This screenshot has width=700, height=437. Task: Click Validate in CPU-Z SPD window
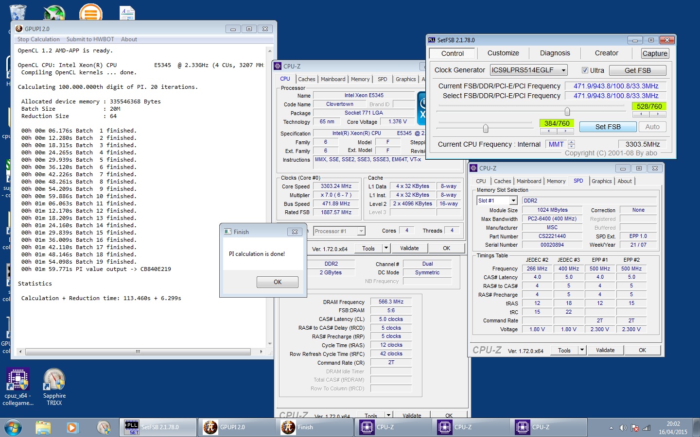coord(605,350)
